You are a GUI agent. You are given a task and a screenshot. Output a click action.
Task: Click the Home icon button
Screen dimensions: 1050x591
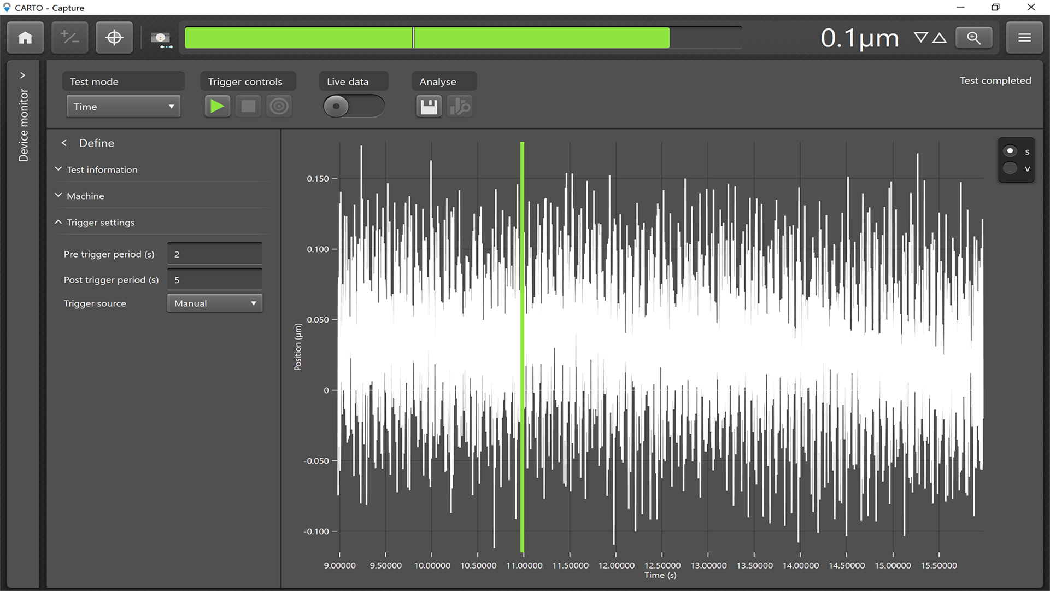pyautogui.click(x=25, y=38)
